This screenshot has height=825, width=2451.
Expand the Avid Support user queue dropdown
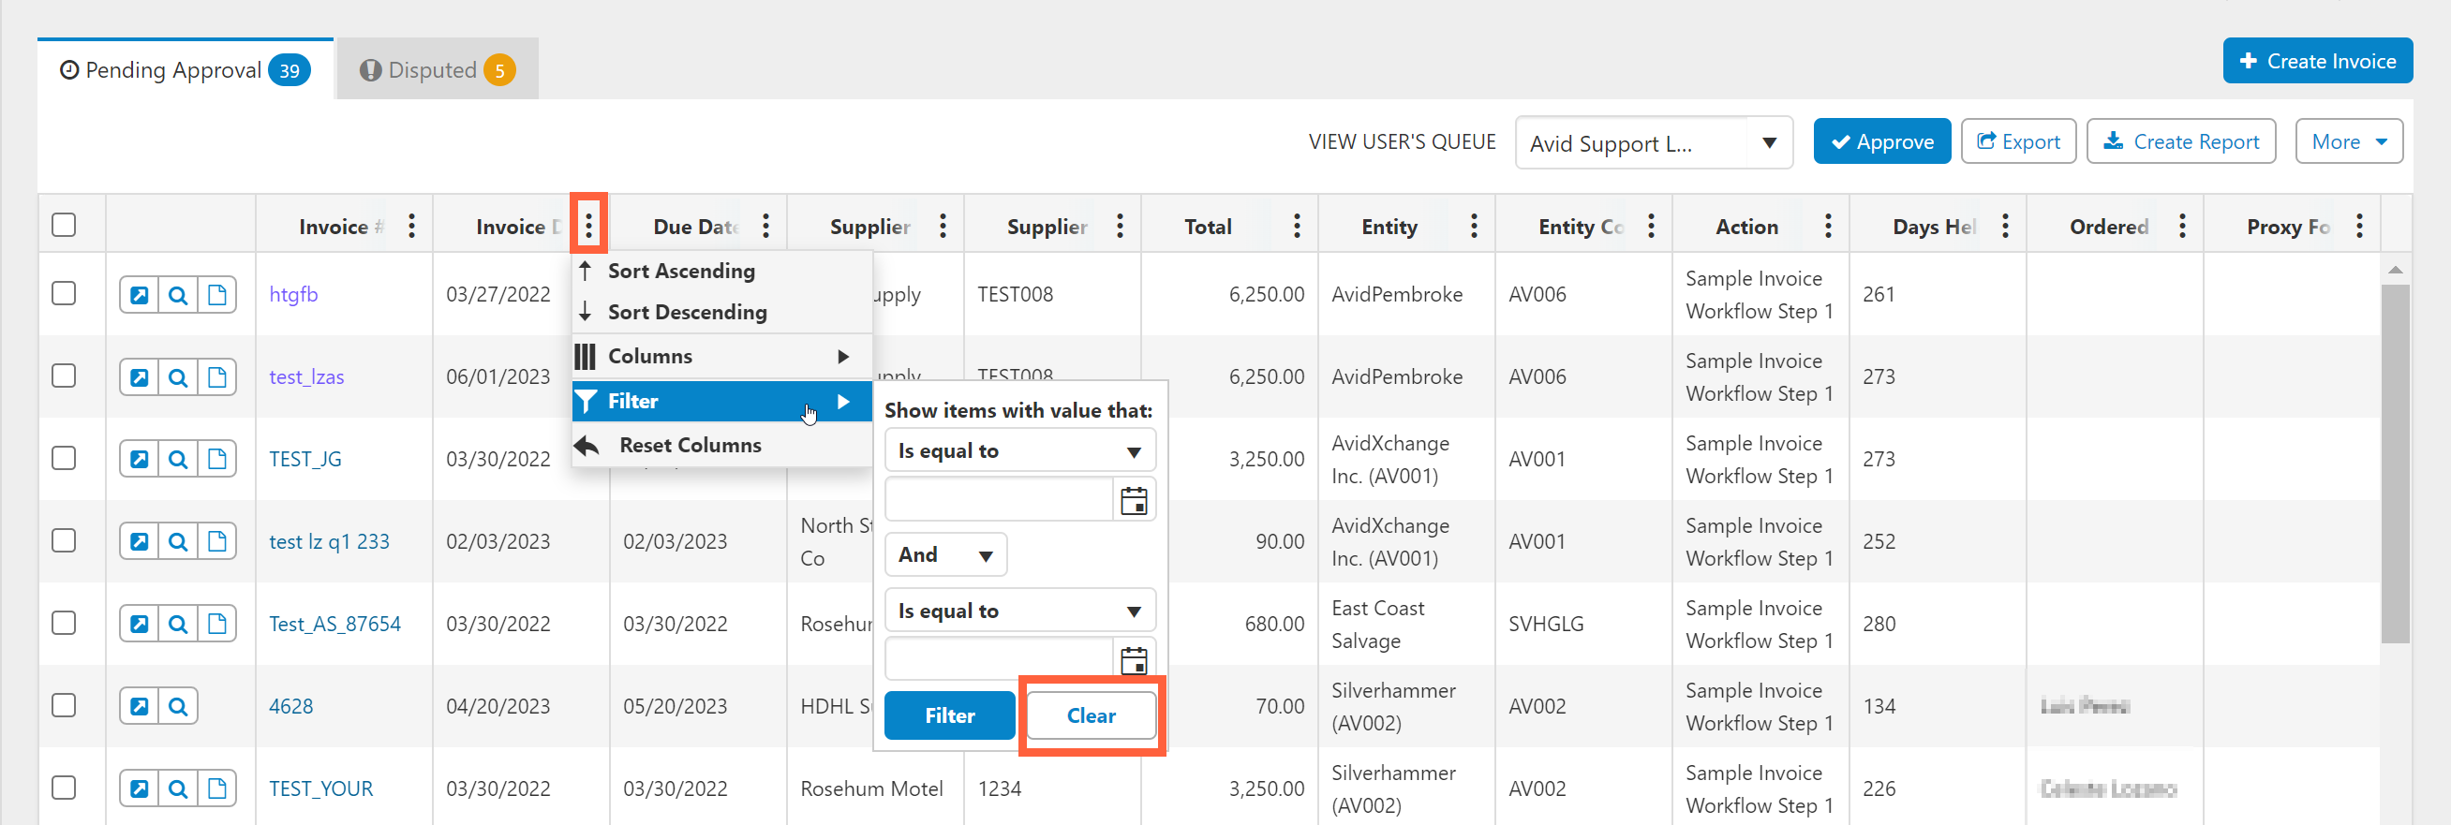click(1770, 143)
